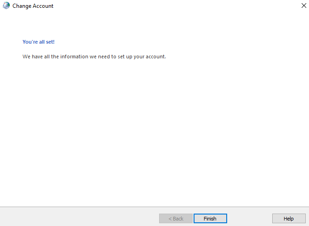Click the word "information" in the message
Viewport: 309px width, 226px height.
(75, 56)
